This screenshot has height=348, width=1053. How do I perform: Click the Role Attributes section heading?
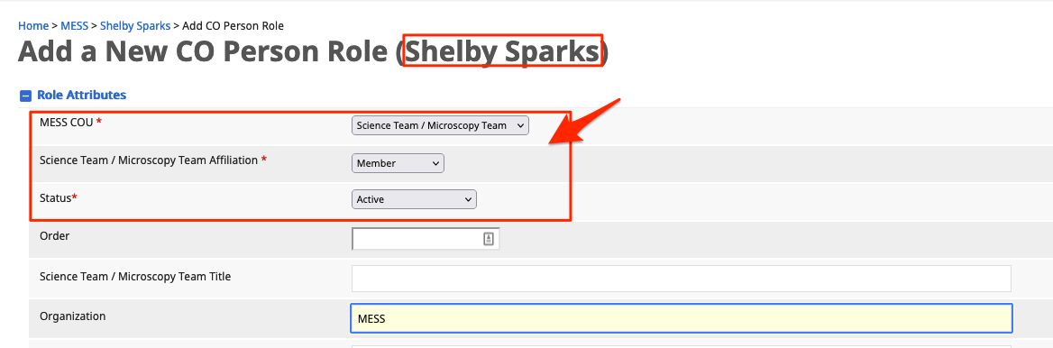pos(81,96)
